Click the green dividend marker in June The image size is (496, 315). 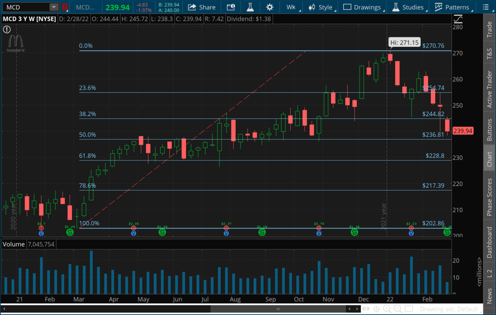[x=162, y=232]
